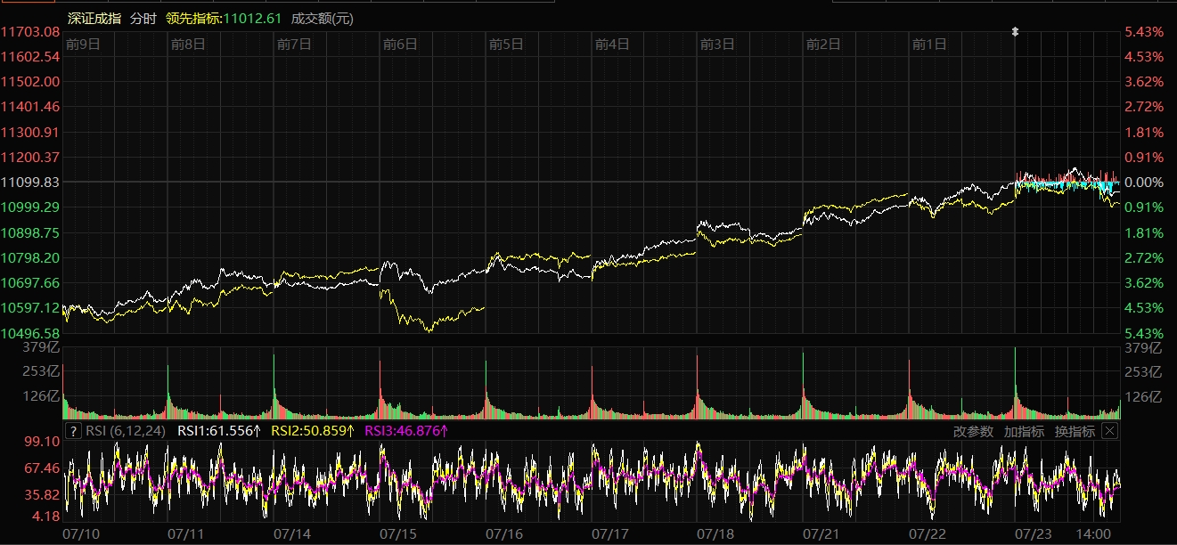Select the 前1日 day column header

coord(929,43)
